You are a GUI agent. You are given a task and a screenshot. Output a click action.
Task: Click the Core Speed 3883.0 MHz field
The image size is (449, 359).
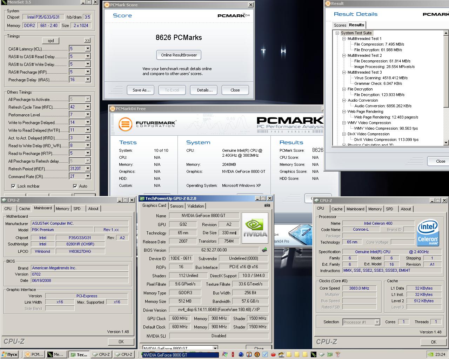[x=359, y=288]
